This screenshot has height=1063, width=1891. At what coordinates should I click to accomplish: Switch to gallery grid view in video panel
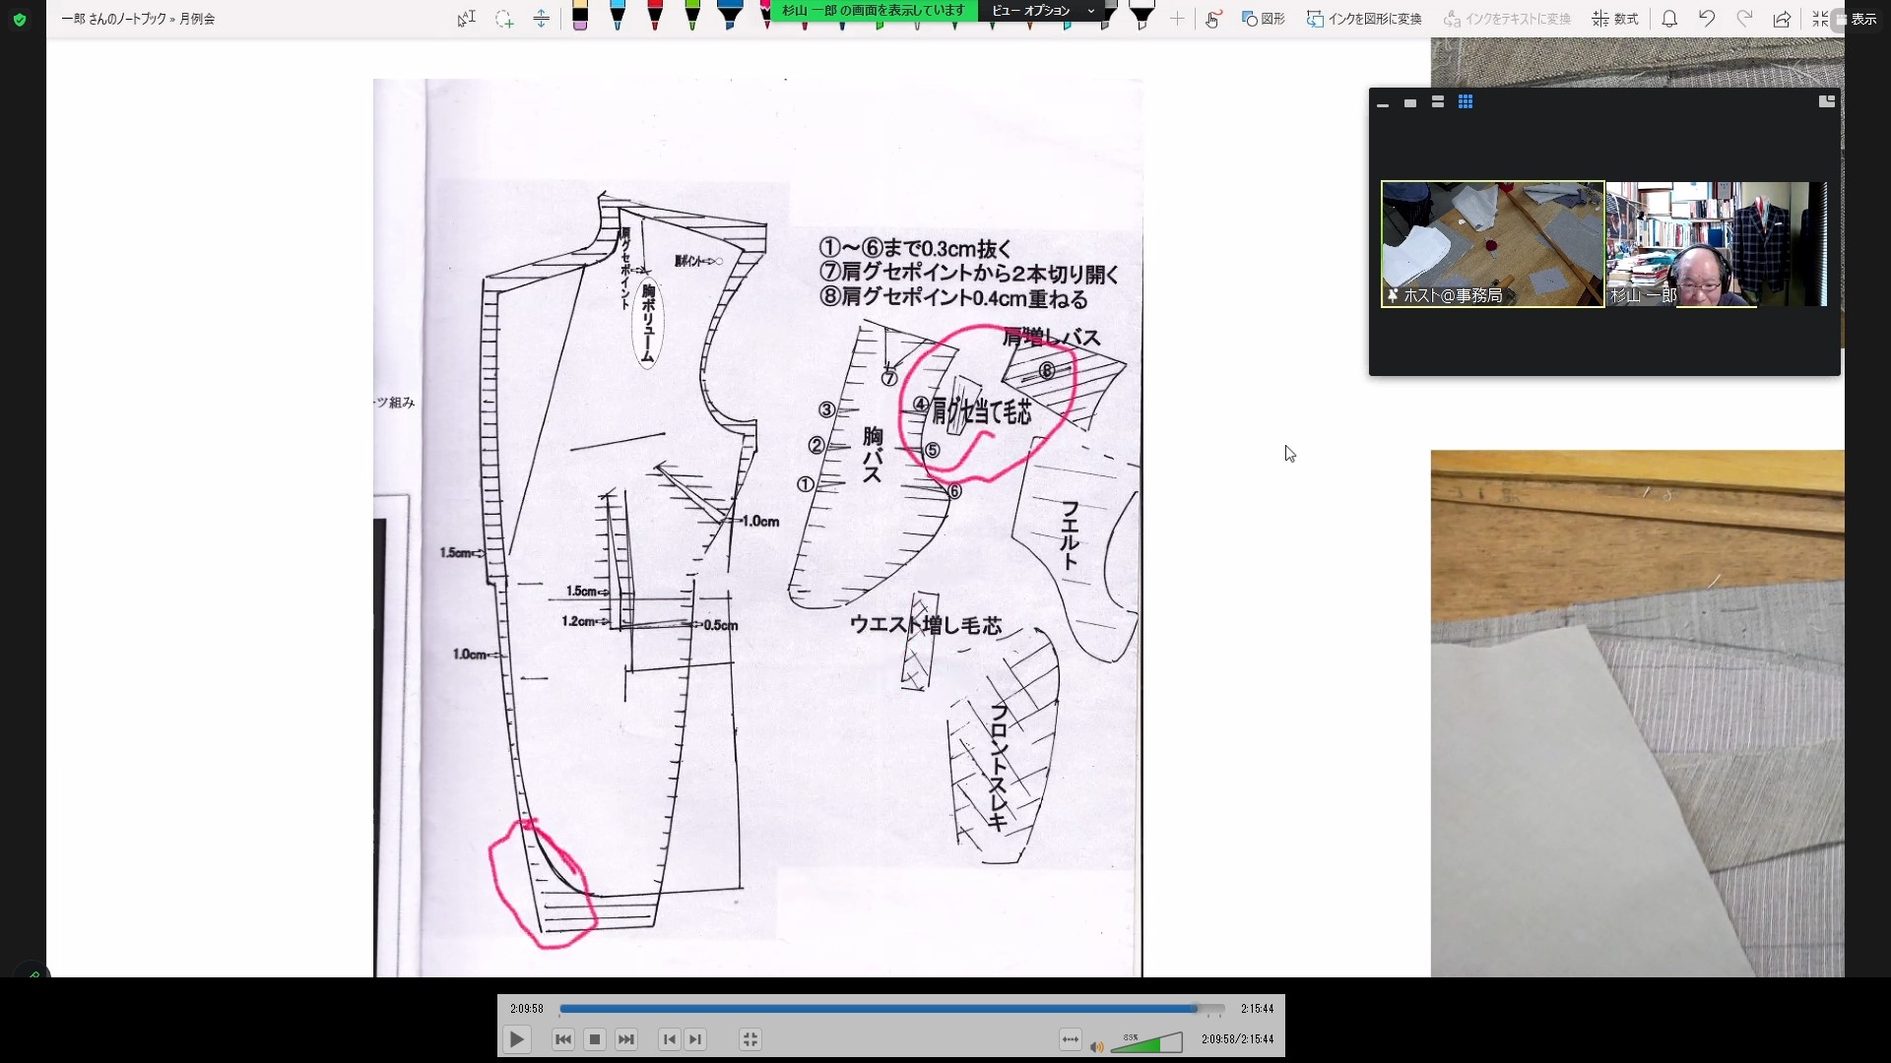(1466, 102)
